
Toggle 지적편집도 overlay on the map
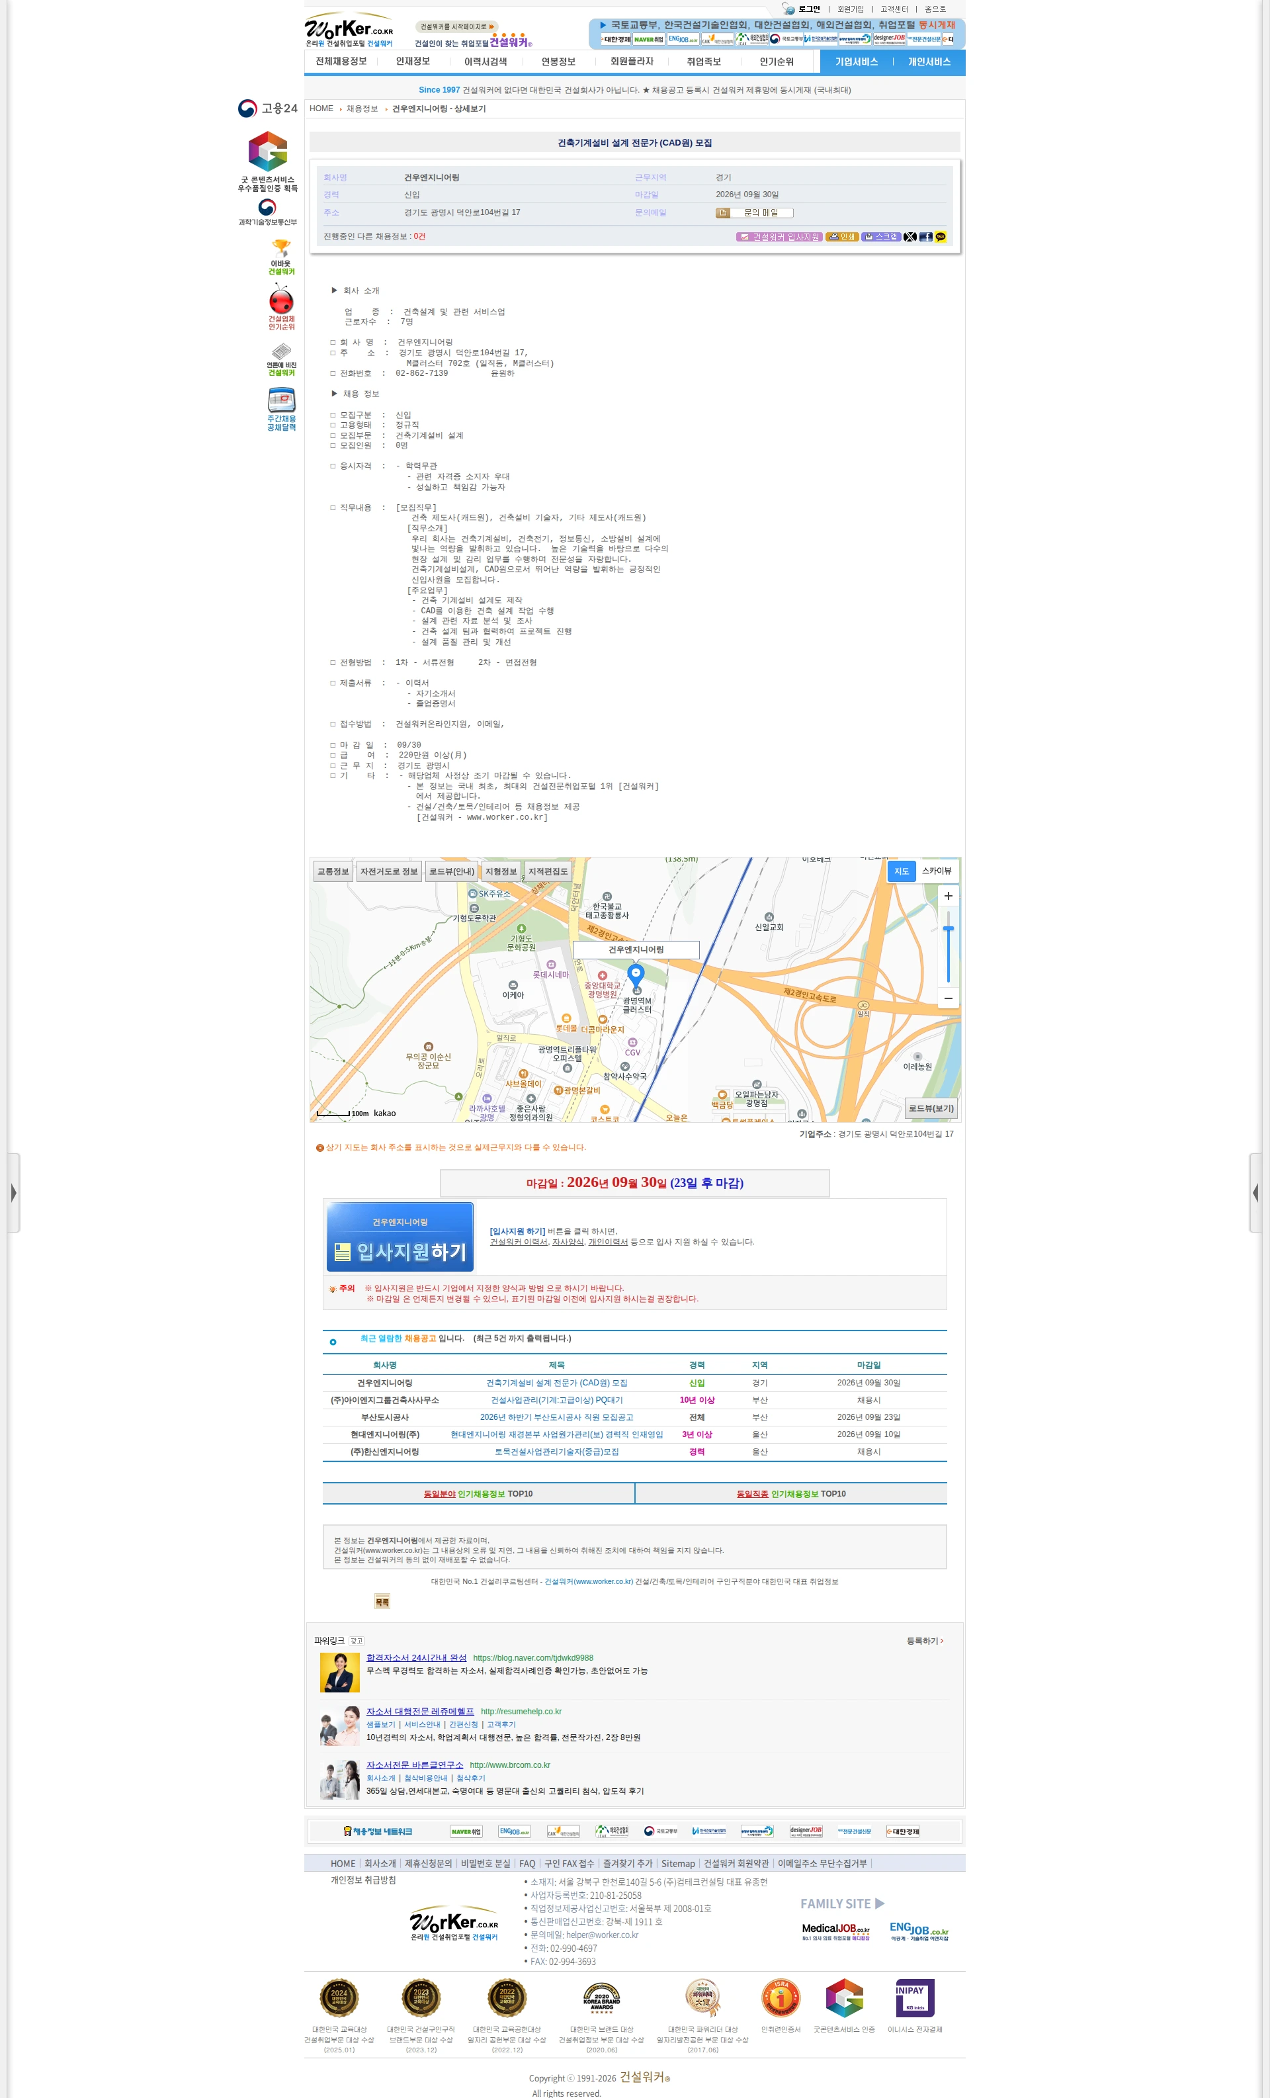548,871
